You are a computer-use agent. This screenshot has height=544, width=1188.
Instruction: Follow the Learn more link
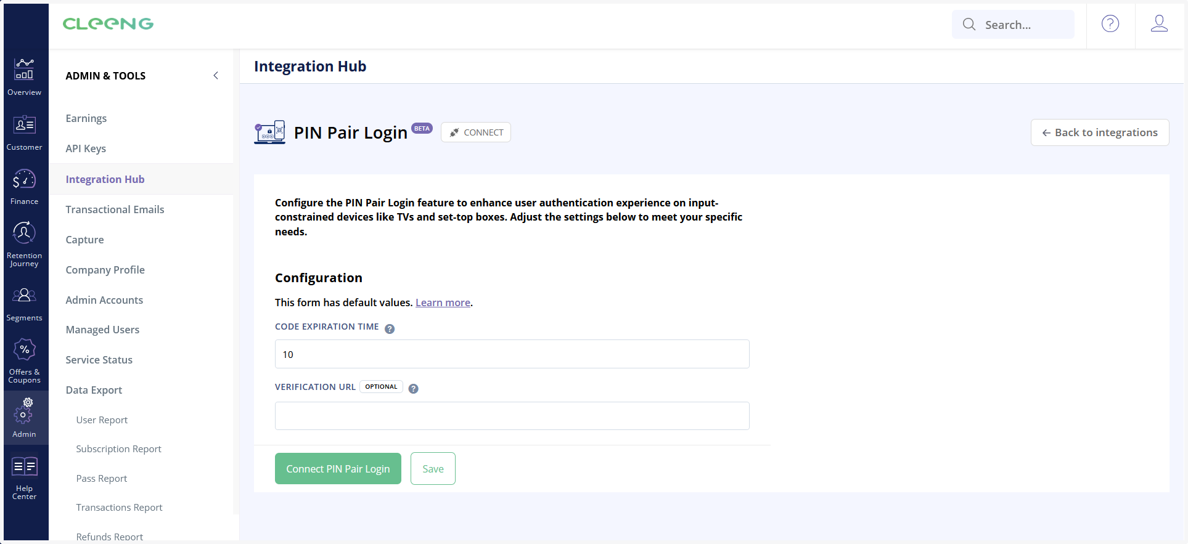(443, 302)
